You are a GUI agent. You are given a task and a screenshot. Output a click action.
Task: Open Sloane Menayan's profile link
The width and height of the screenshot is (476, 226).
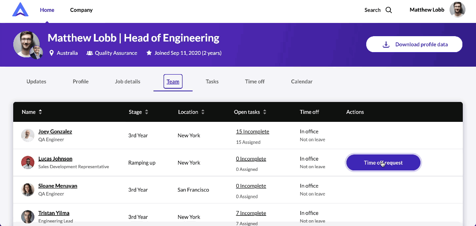(58, 186)
